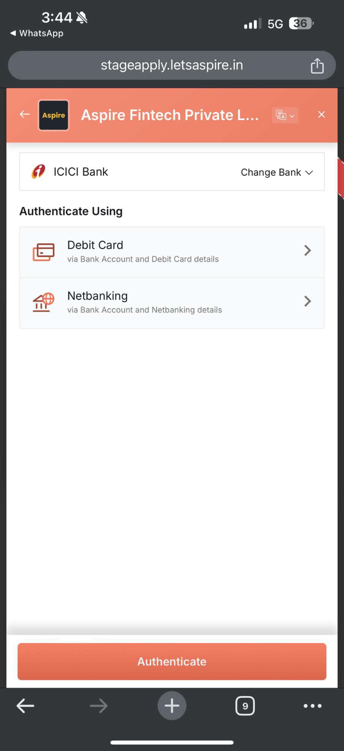
Task: Return to WhatsApp via status bar link
Action: point(37,33)
